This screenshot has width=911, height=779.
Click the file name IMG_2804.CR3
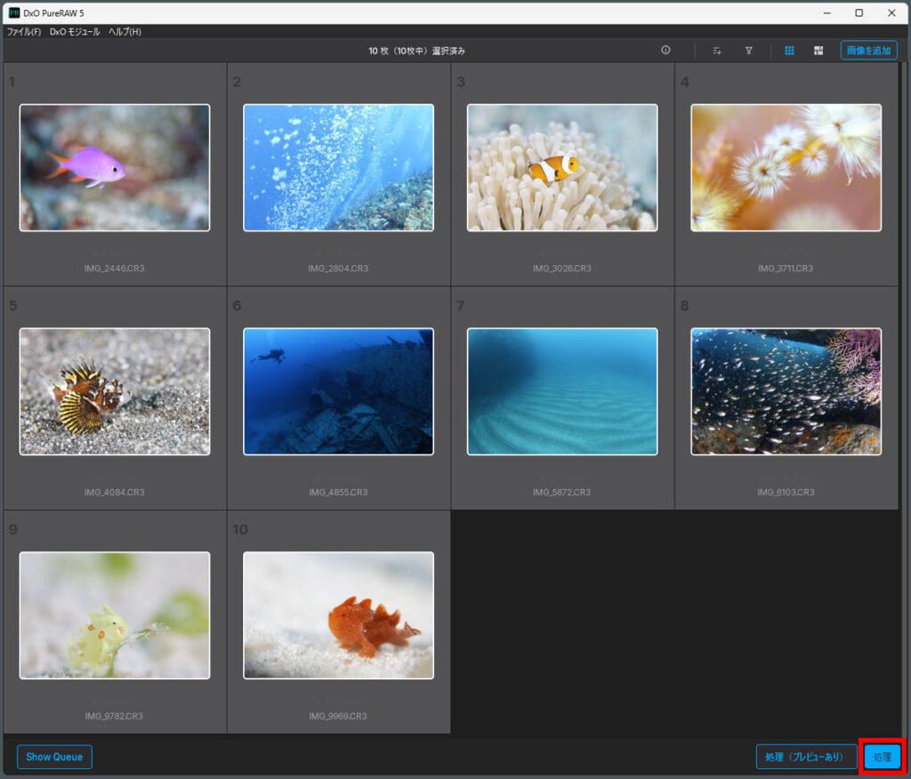(338, 269)
